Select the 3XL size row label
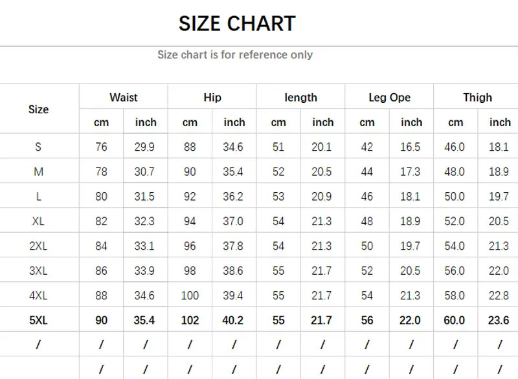Viewport: 518px width, 379px height. click(38, 271)
